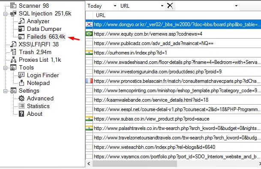Open the Login Finder icon
261x169 pixels.
pos(21,75)
